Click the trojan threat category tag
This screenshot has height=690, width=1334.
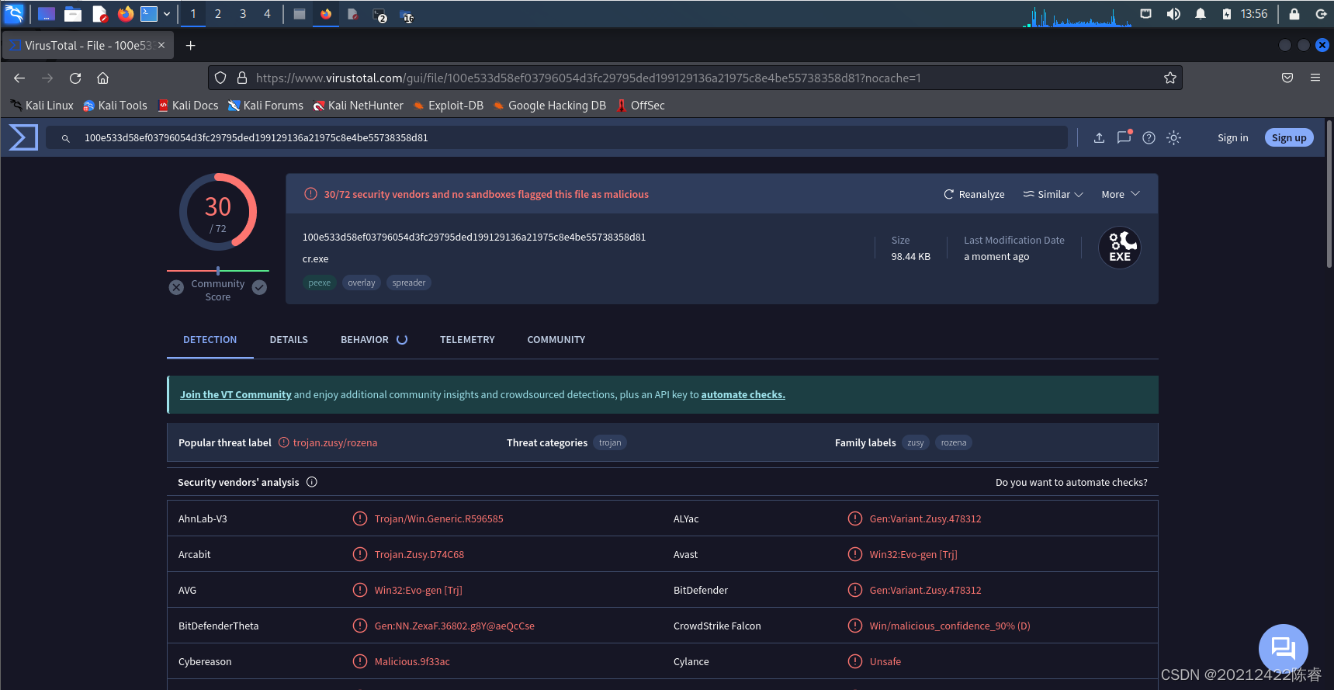click(610, 442)
